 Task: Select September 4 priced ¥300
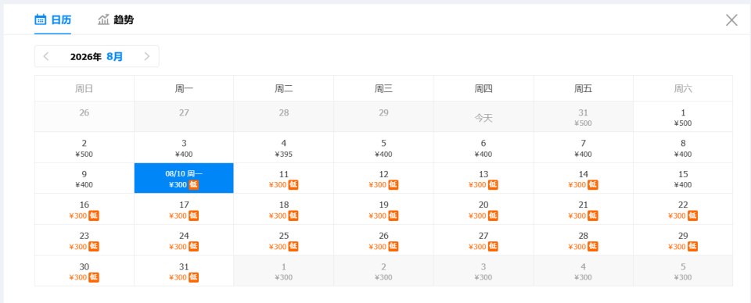point(584,271)
